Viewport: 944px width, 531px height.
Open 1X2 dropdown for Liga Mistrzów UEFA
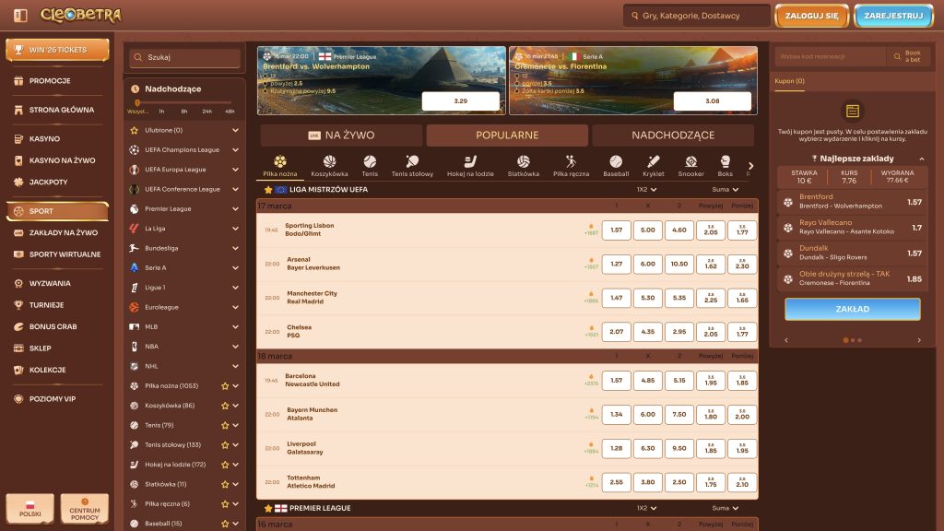pos(646,190)
